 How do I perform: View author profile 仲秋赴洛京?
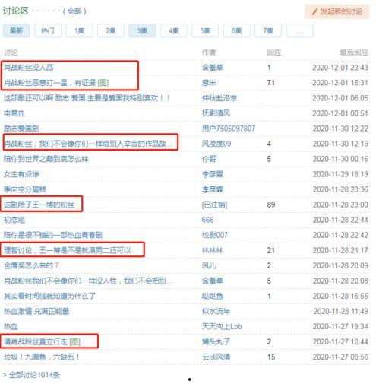(220, 98)
